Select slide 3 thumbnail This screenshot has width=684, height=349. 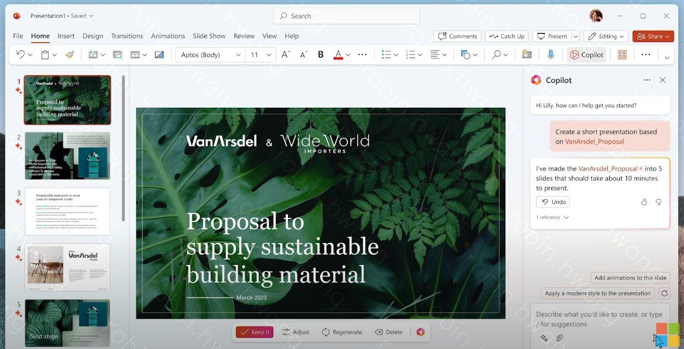(x=68, y=212)
